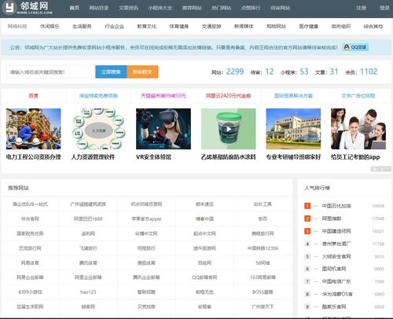Image resolution: width=393 pixels, height=319 pixels.
Task: Open the 人力资源管理软件 diagram thumbnail
Action: pos(98,129)
